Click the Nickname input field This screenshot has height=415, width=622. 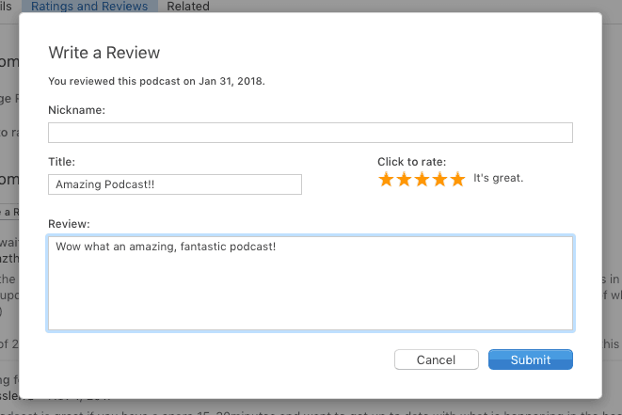tap(311, 133)
